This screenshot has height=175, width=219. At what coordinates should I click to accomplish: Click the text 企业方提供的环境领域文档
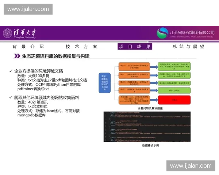[39, 71]
